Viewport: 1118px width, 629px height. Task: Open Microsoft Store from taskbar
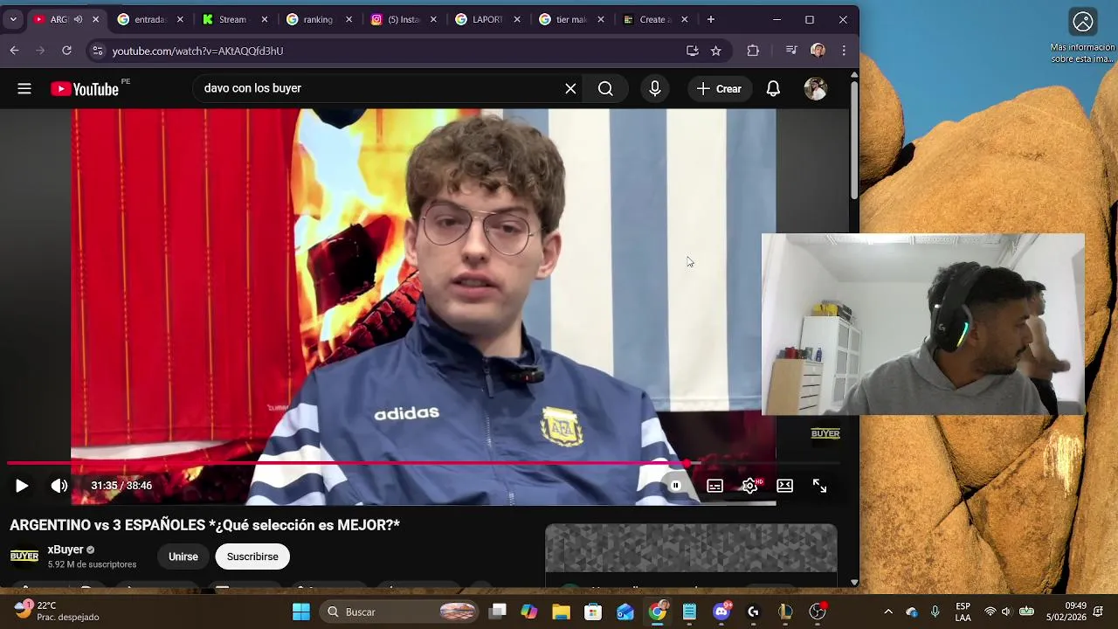coord(593,612)
